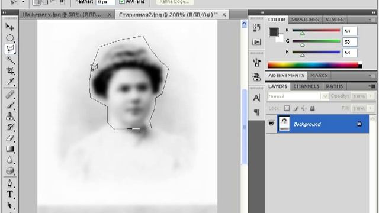Click the background color swatch
This screenshot has height=213, width=379.
[x=280, y=39]
